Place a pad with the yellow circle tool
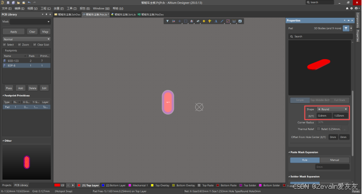This screenshot has width=362, height=194. pyautogui.click(x=204, y=21)
